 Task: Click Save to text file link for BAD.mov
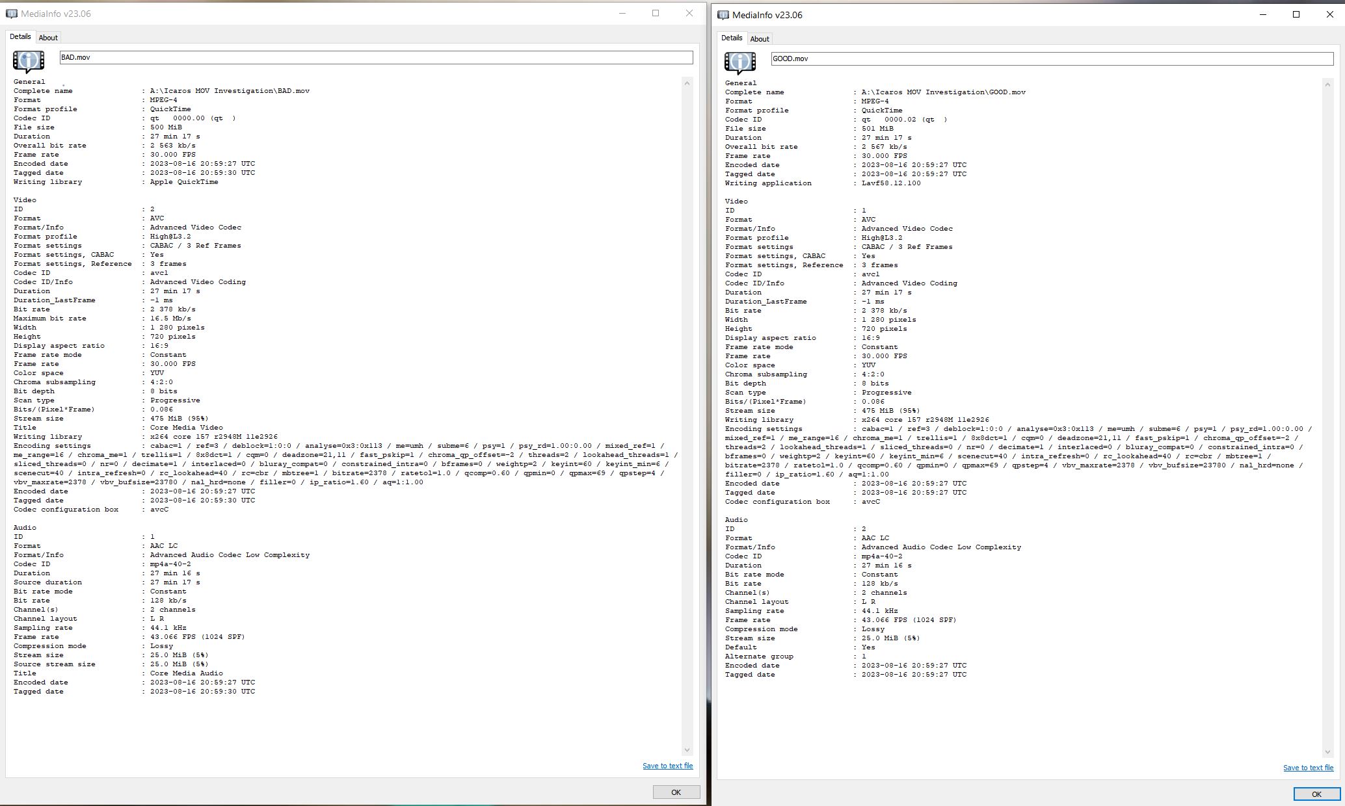click(x=667, y=766)
